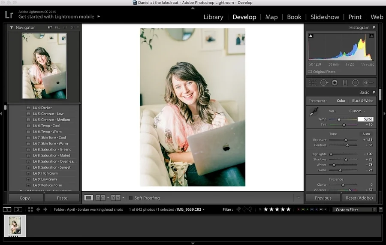
Task: Pick the White Balance Selector eyedropper
Action: point(314,112)
